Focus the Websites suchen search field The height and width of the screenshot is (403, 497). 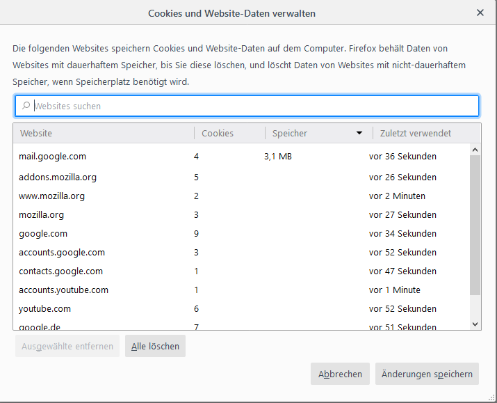[250, 106]
